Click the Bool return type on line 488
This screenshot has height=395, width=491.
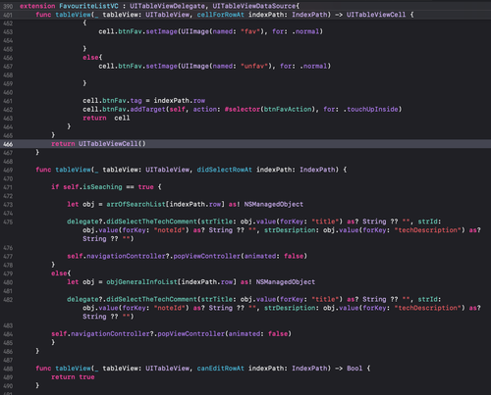pyautogui.click(x=355, y=369)
